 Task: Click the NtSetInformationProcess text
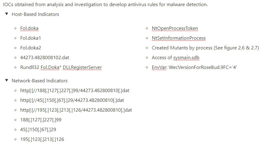point(179,38)
